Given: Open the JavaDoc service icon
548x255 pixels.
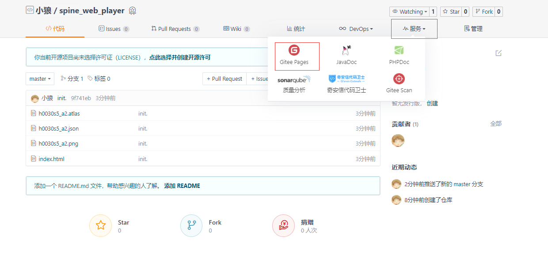Looking at the screenshot, I should [346, 50].
